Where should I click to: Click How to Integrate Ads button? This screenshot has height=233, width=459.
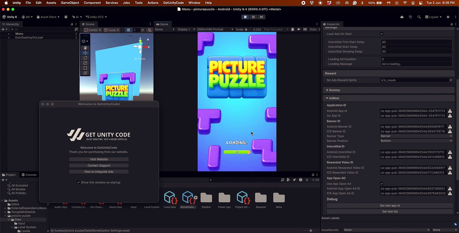(x=99, y=172)
